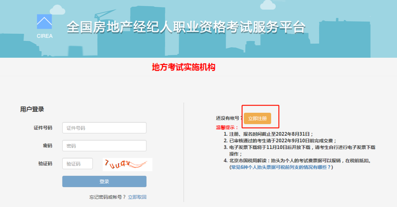
Task: Click the CIREA house logo icon
Action: click(x=44, y=22)
